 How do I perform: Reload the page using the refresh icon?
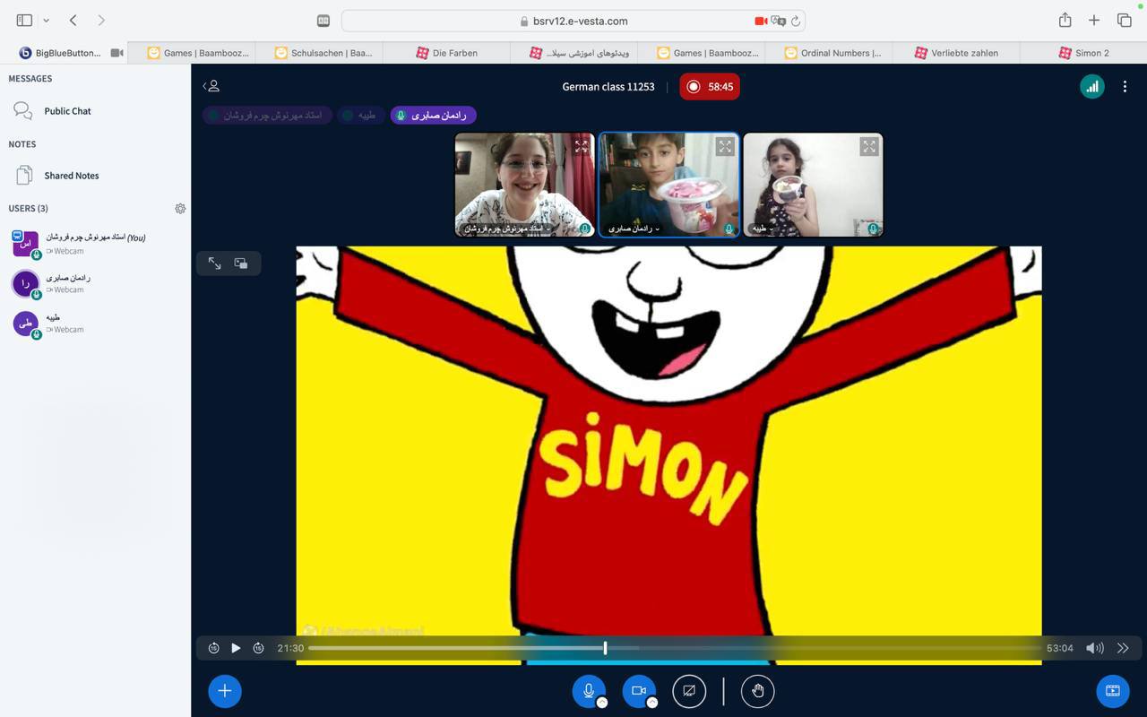(x=795, y=21)
